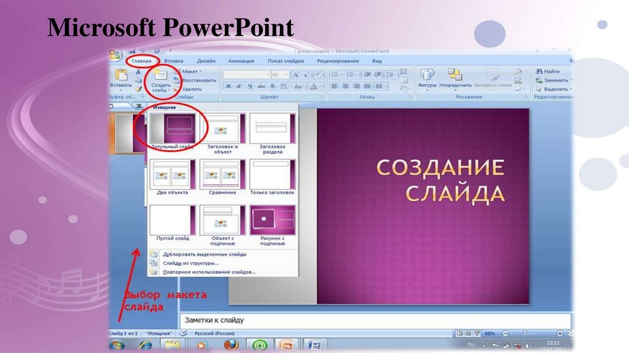
Task: Start Slide Show view from status bar
Action: tap(477, 334)
